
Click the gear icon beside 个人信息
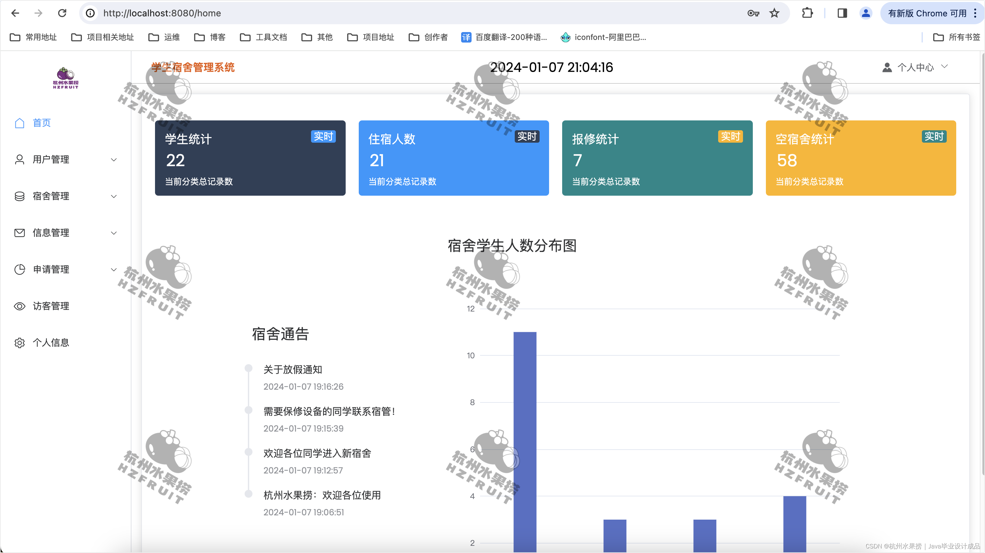pyautogui.click(x=20, y=343)
